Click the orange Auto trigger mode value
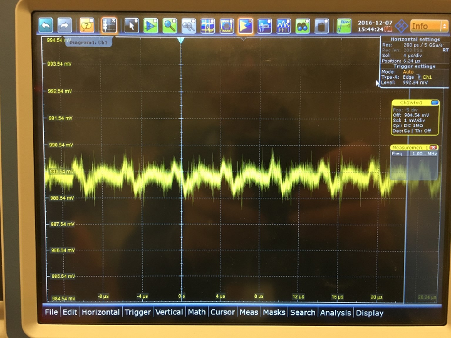This screenshot has height=338, width=451. [x=408, y=72]
